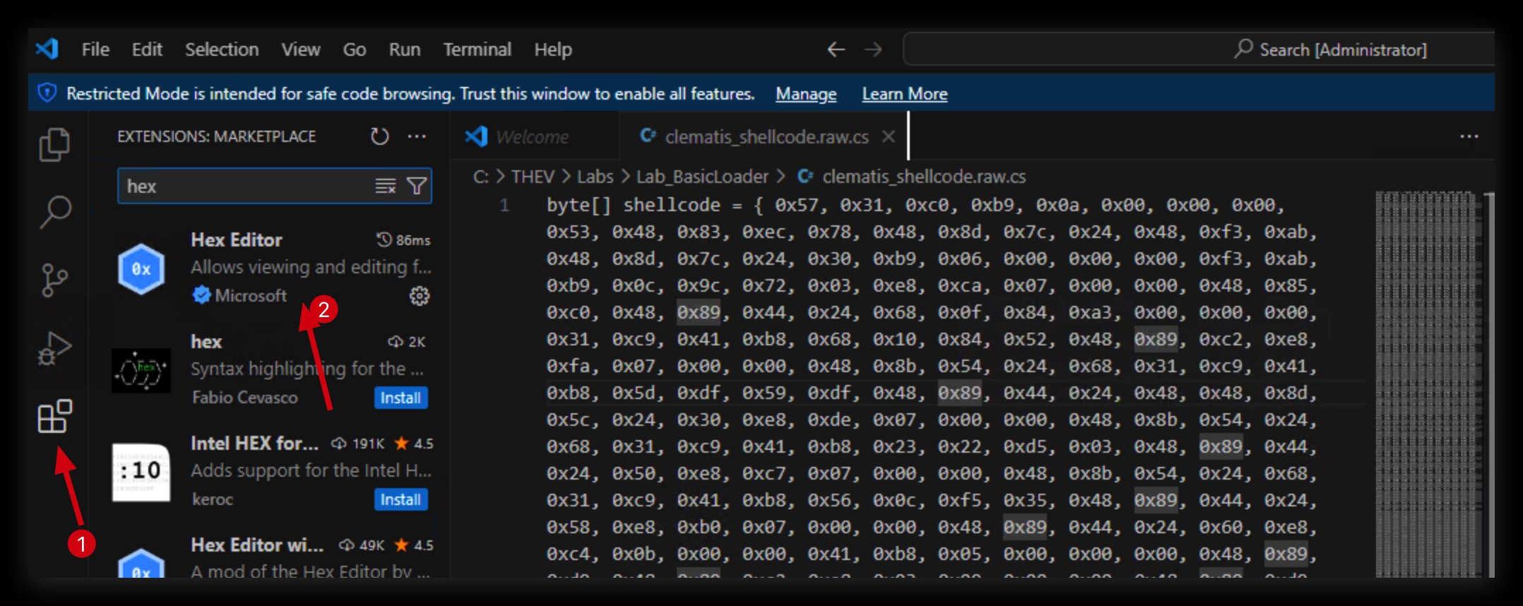Screen dimensions: 1523x606
Task: Open the Extensions view icon
Action: 54,416
